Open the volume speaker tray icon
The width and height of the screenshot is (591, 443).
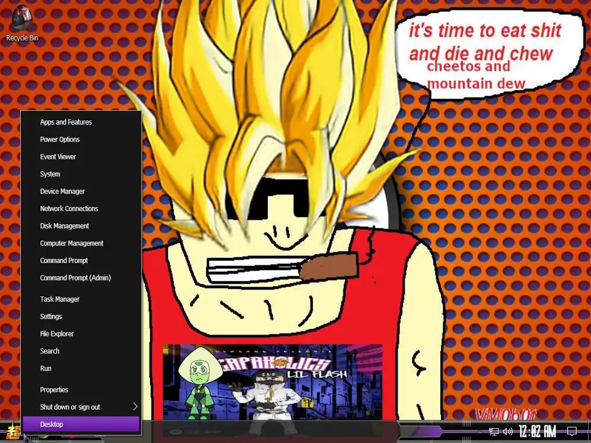coord(508,431)
